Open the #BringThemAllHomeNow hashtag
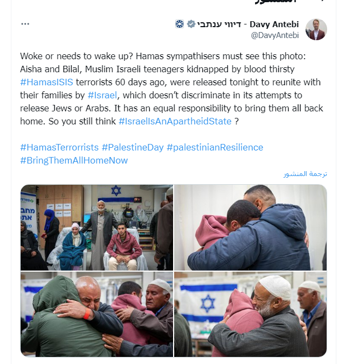 point(74,160)
